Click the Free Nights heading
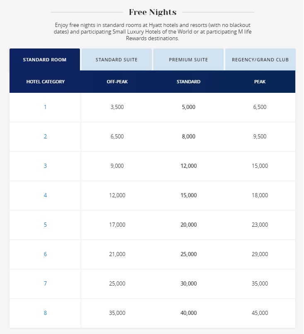 pos(153,12)
